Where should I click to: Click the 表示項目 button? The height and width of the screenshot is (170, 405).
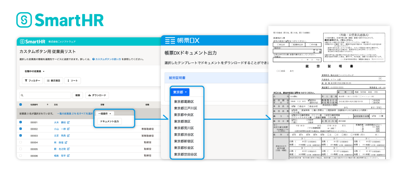53,81
